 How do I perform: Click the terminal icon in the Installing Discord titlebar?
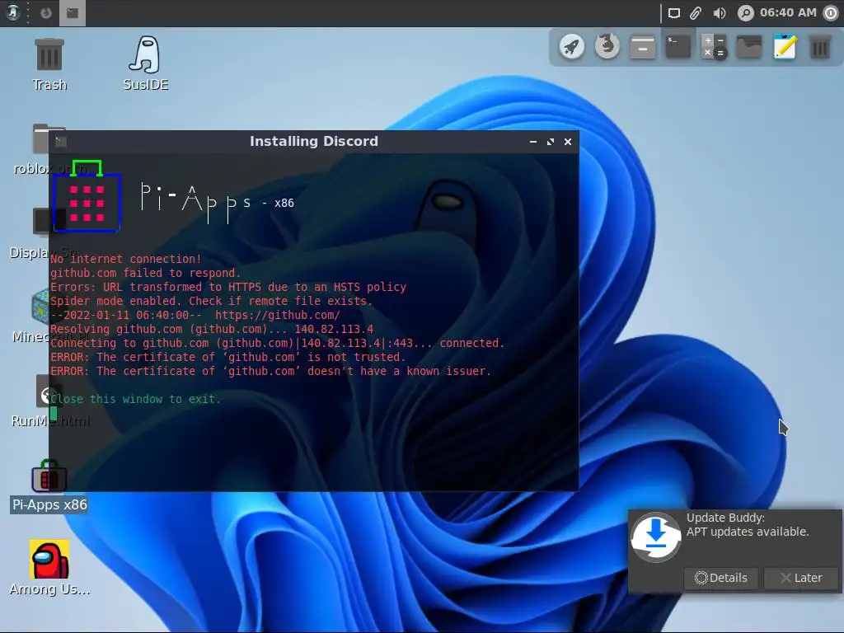point(61,142)
